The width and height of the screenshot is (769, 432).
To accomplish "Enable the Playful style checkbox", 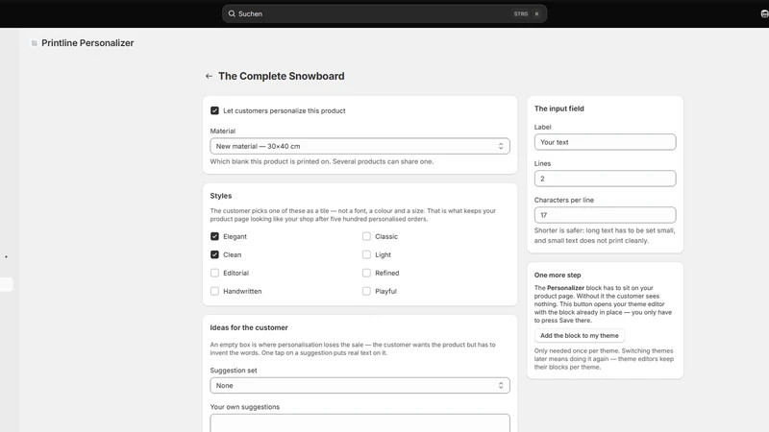I will click(366, 291).
